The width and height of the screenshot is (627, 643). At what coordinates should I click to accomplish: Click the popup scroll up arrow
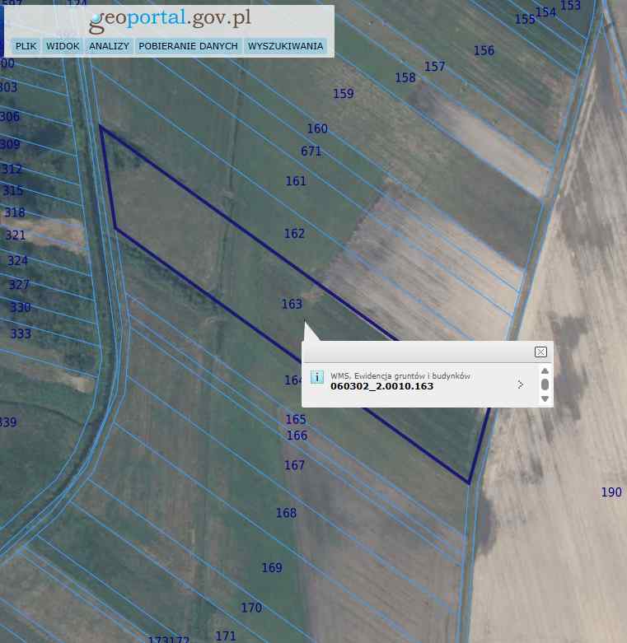click(545, 371)
